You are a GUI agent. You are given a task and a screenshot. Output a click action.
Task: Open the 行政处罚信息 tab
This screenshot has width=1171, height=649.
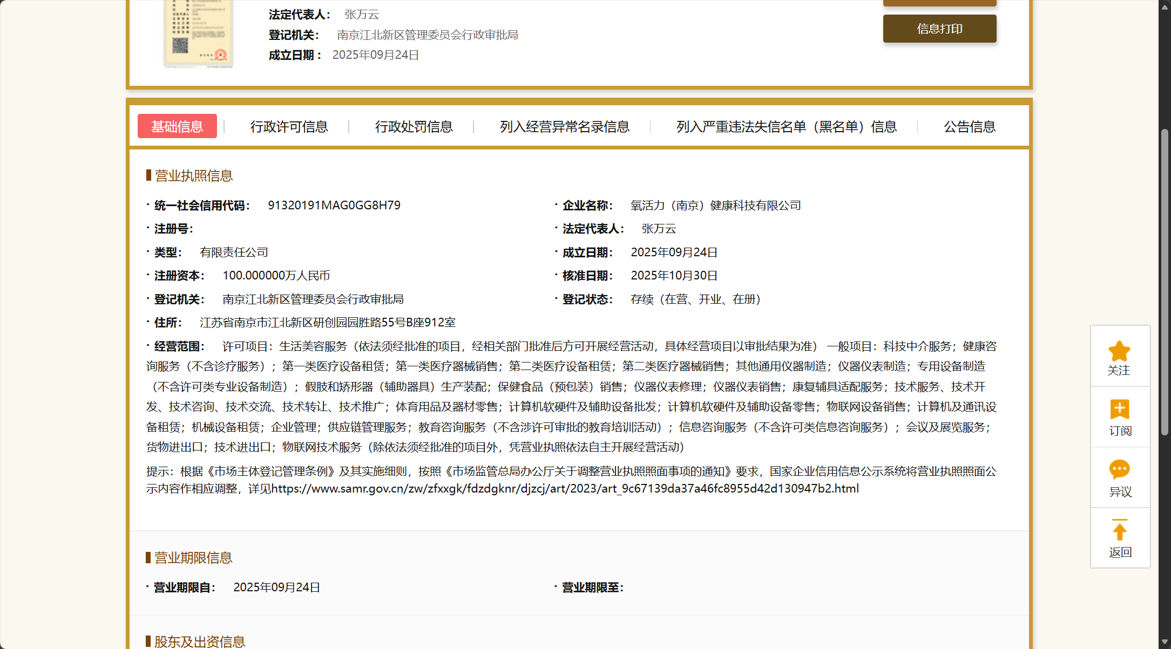pos(414,127)
